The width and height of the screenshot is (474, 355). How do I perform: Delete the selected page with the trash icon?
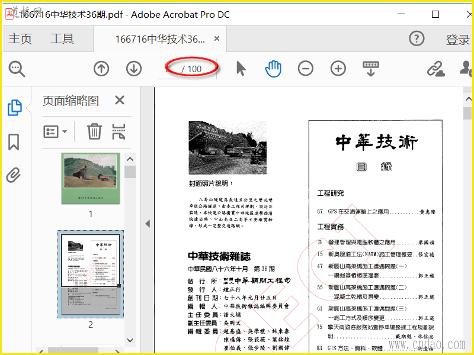[94, 131]
